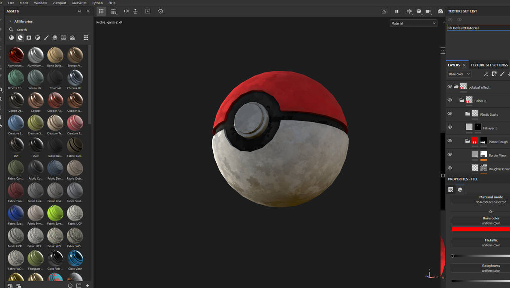This screenshot has width=510, height=288.
Task: Filter assets by textures grid icon
Action: point(63,38)
